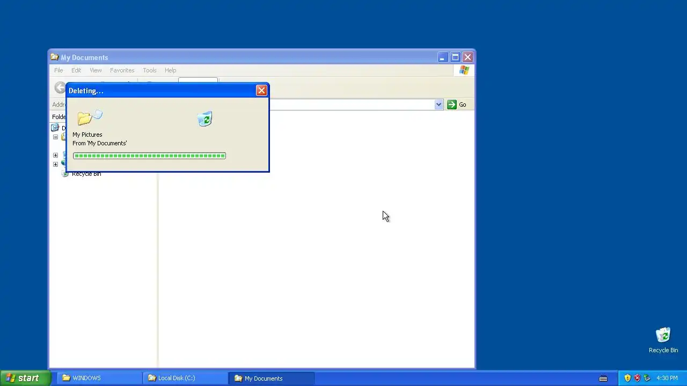Click the yellow shield Windows update tray icon
687x386 pixels.
click(x=627, y=378)
